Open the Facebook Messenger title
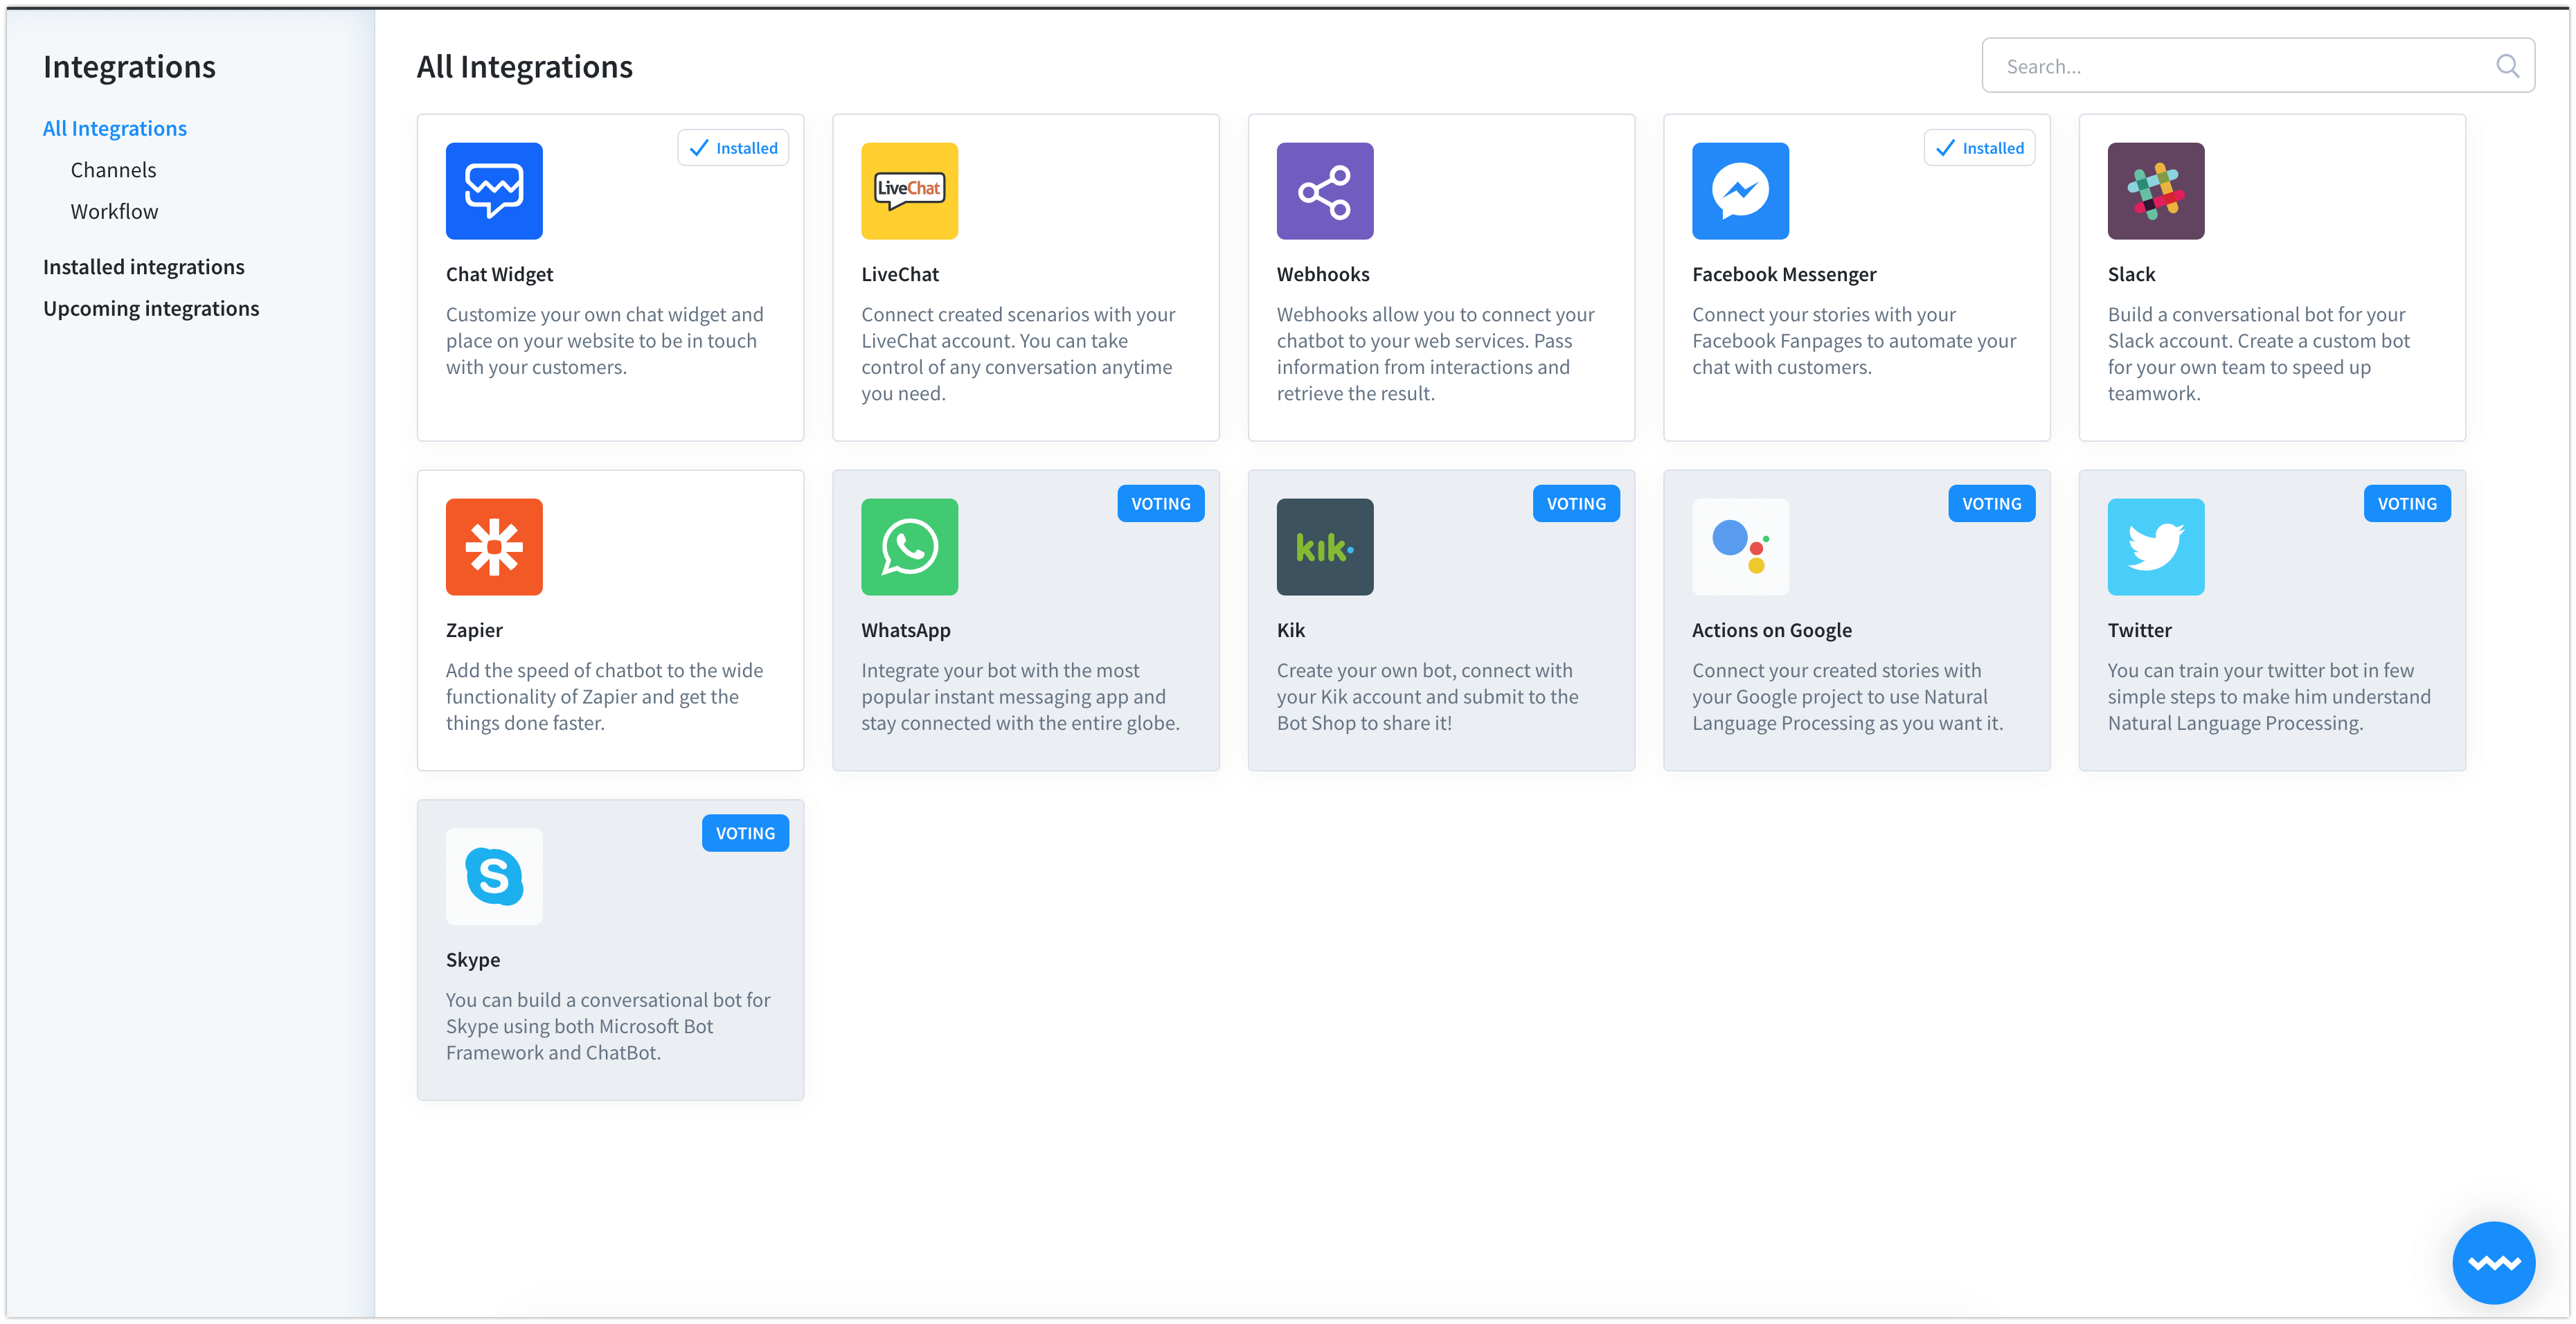This screenshot has width=2576, height=1324. (x=1784, y=274)
